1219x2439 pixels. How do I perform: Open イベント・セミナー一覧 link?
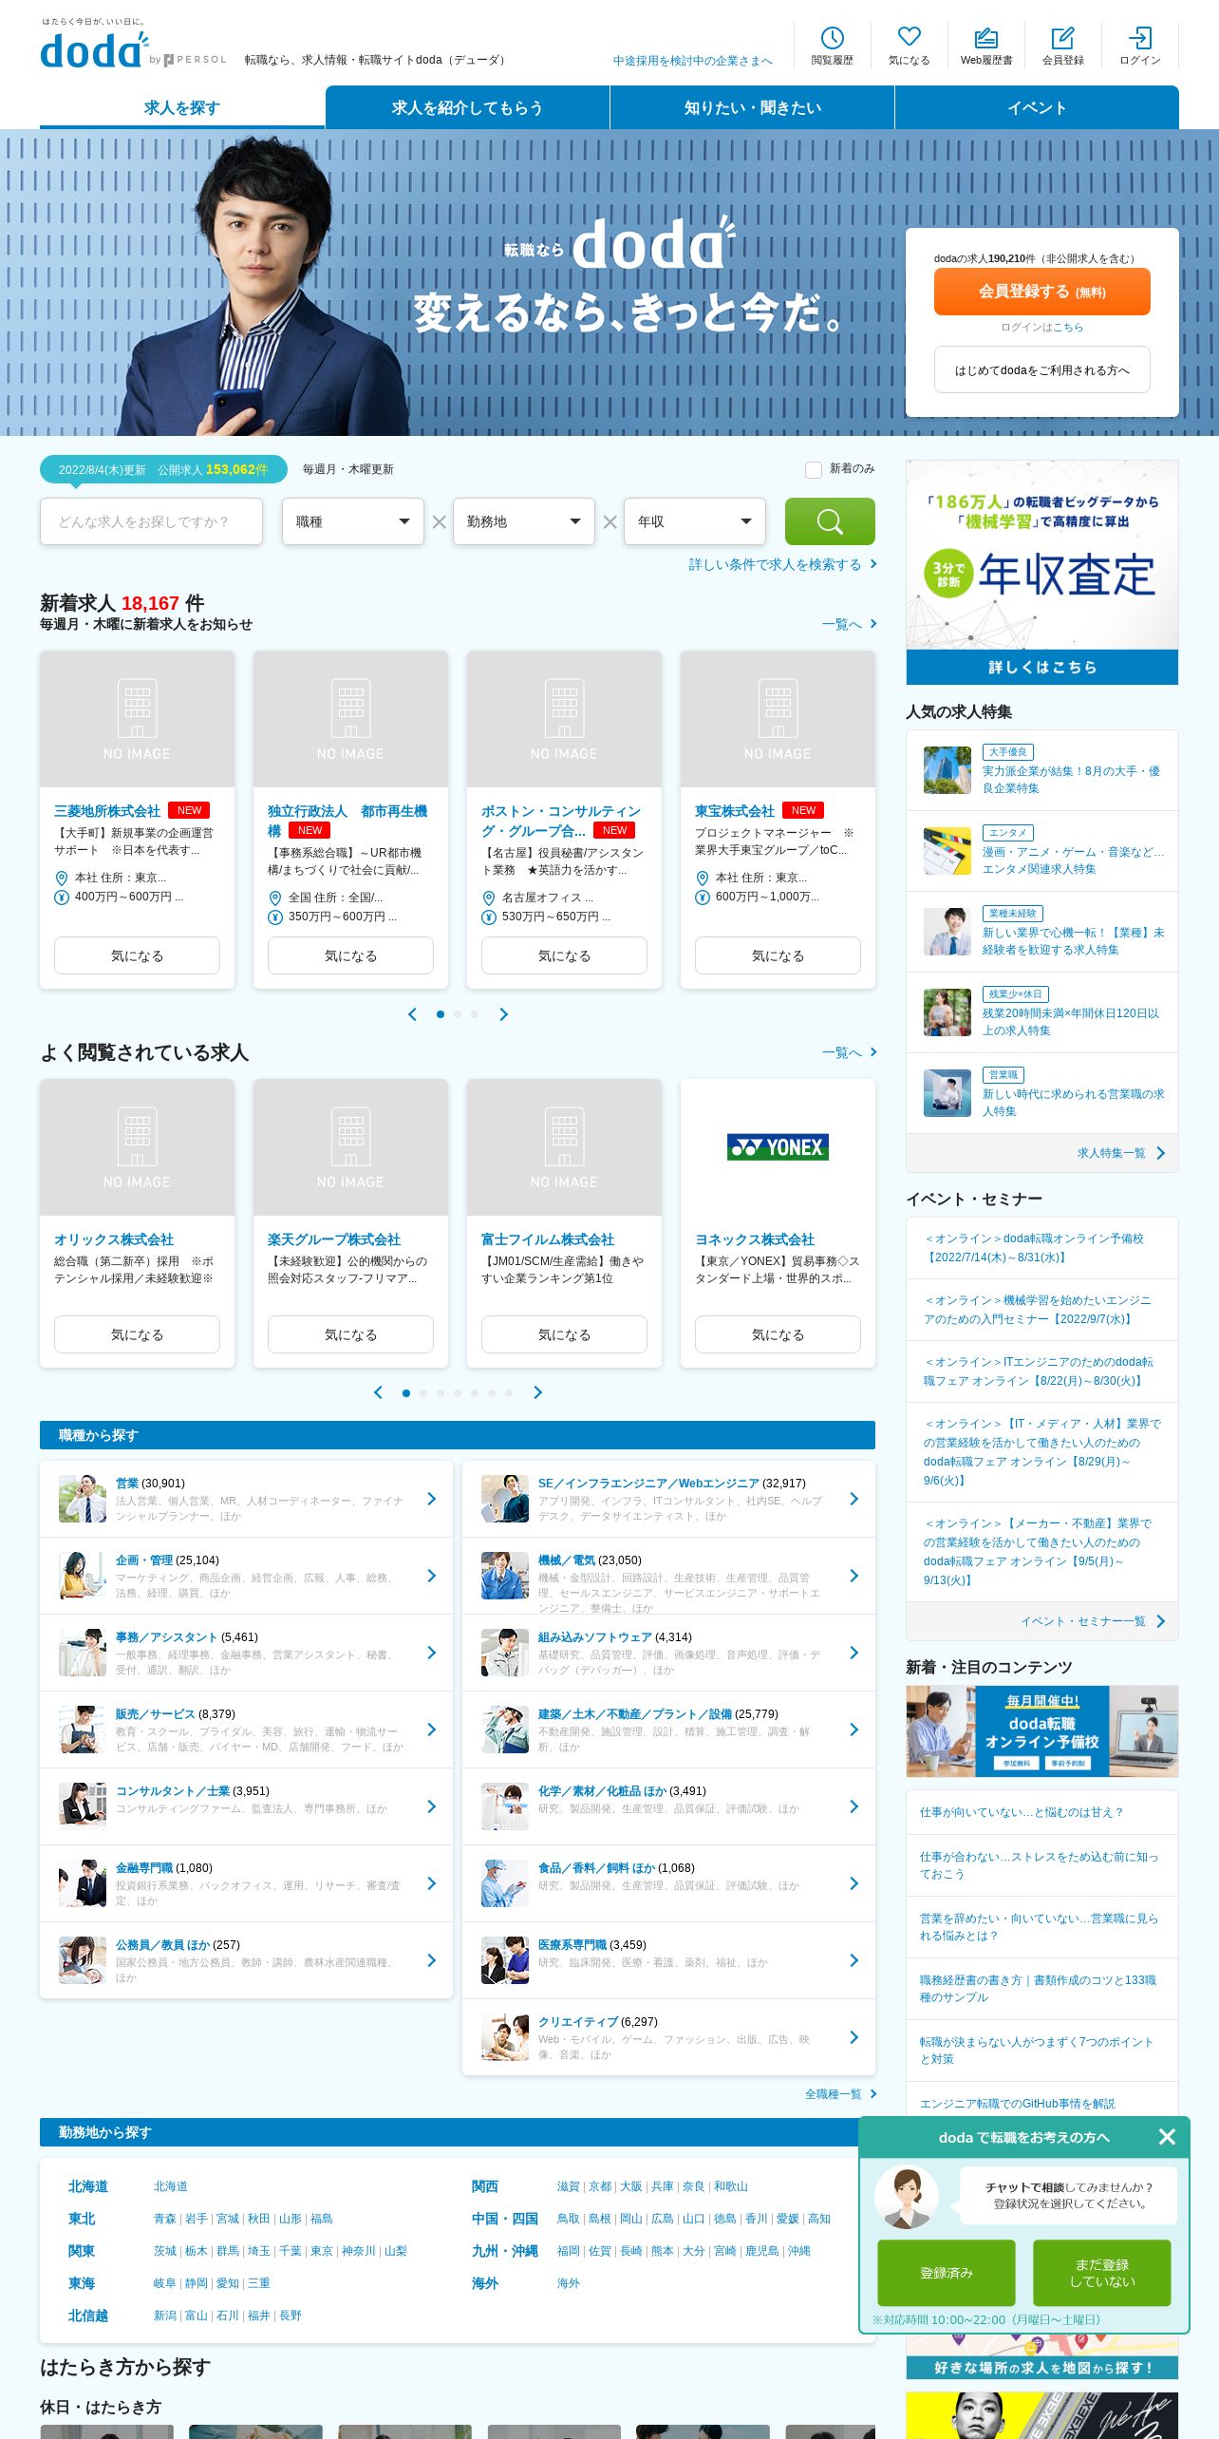point(1093,1621)
